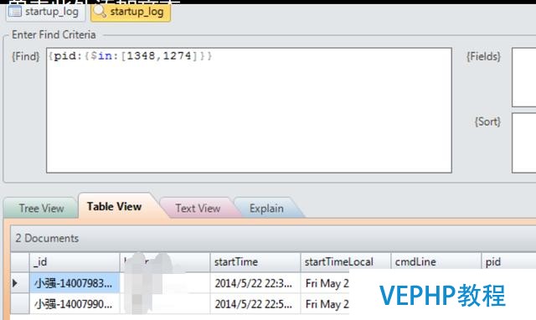Click inside the Sort input box
The height and width of the screenshot is (320, 536).
pos(524,143)
